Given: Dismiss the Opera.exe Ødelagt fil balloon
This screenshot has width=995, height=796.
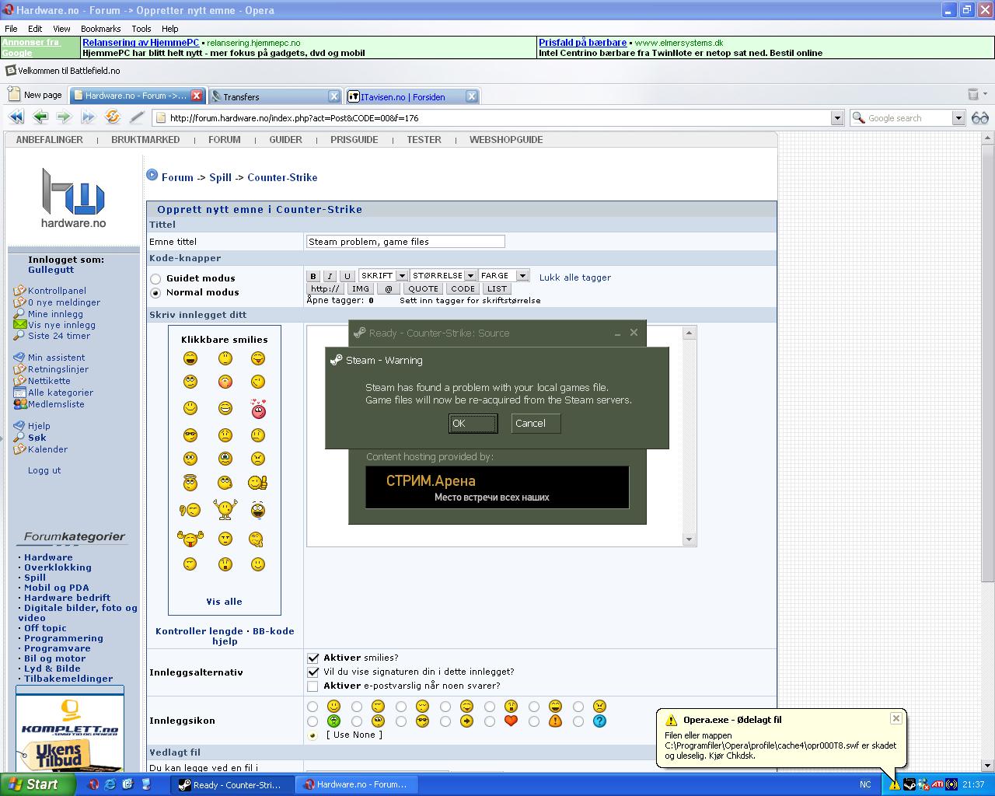Looking at the screenshot, I should 895,718.
